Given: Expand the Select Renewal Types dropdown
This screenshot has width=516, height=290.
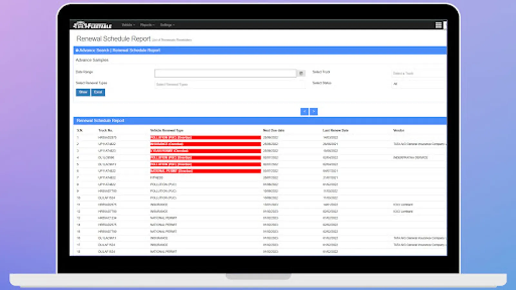Looking at the screenshot, I should click(x=230, y=84).
